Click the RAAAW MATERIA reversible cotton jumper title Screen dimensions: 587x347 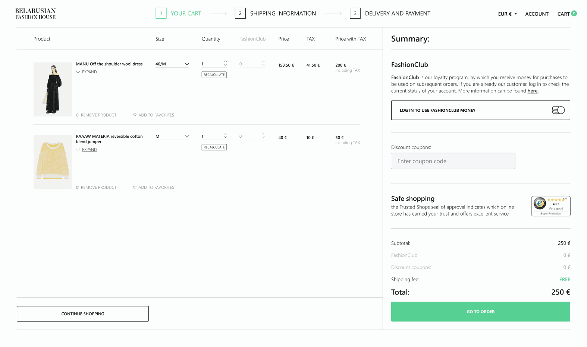tap(109, 139)
